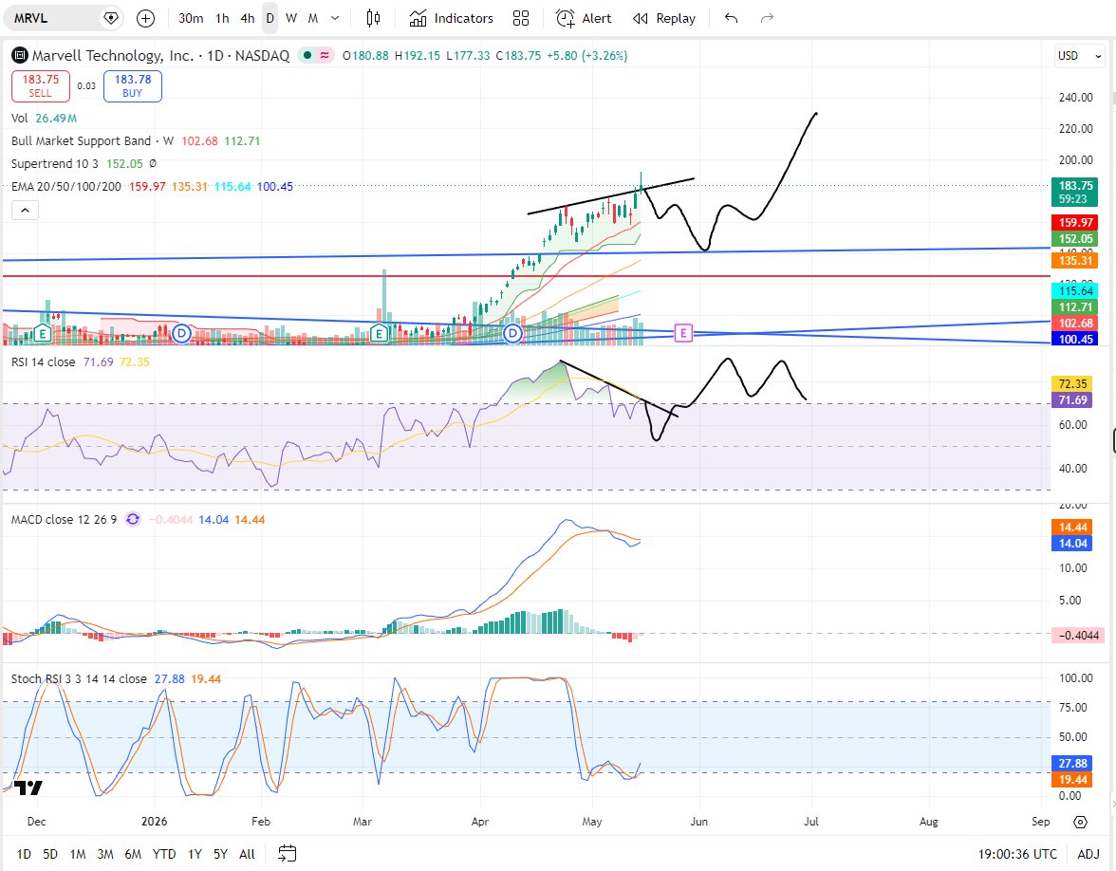The height and width of the screenshot is (871, 1116).
Task: Select the 5Y date range
Action: pos(220,854)
